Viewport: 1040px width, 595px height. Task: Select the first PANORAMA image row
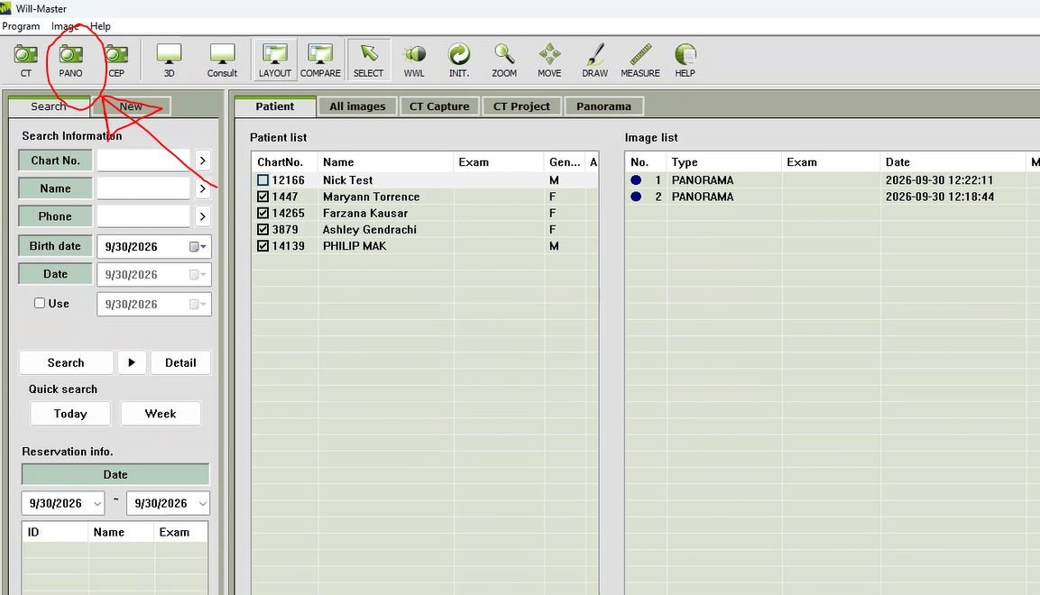pos(832,180)
